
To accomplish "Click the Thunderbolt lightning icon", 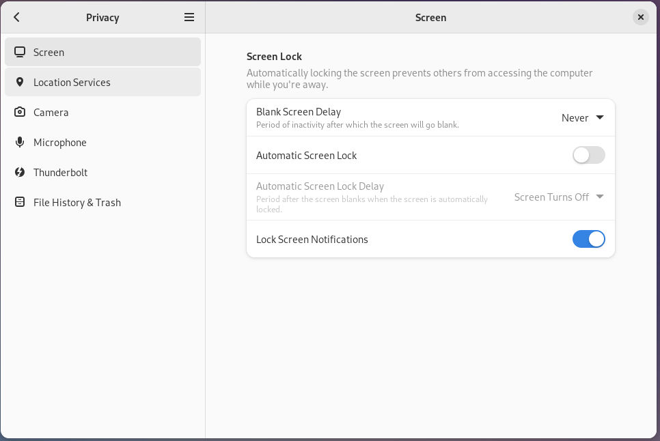I will coord(20,172).
